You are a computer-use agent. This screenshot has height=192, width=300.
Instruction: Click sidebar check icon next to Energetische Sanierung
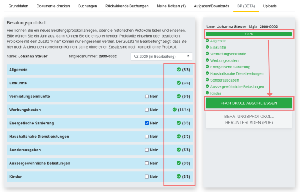coord(208,67)
